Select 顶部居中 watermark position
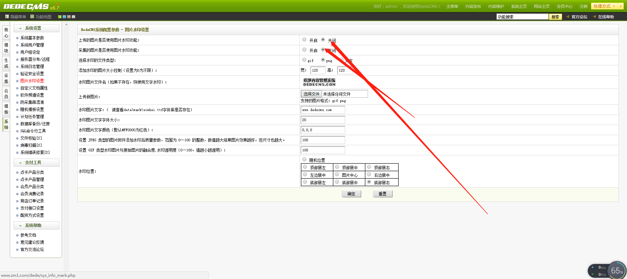 click(337, 167)
